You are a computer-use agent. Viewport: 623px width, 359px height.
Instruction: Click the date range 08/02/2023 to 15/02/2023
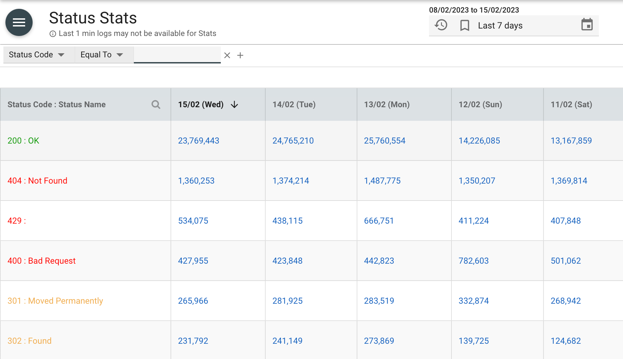pos(474,10)
